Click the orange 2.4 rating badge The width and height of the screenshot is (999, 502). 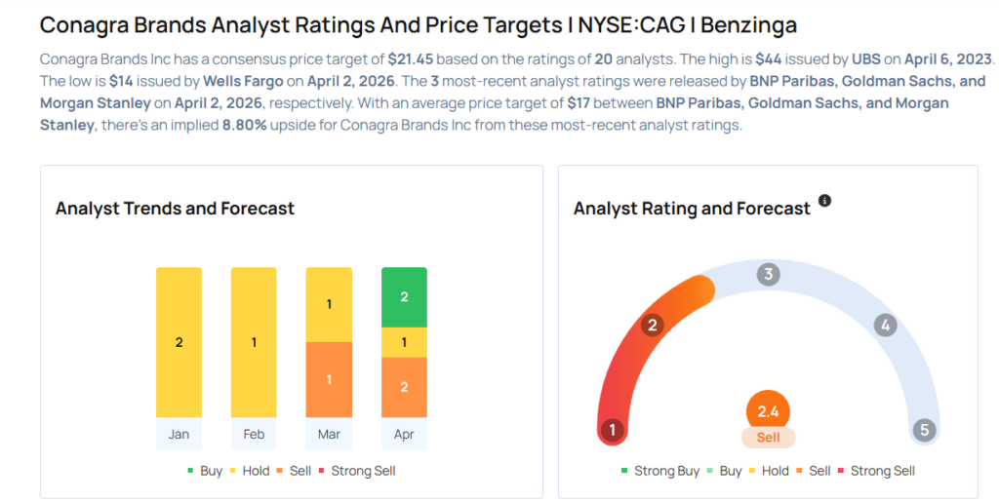(768, 411)
